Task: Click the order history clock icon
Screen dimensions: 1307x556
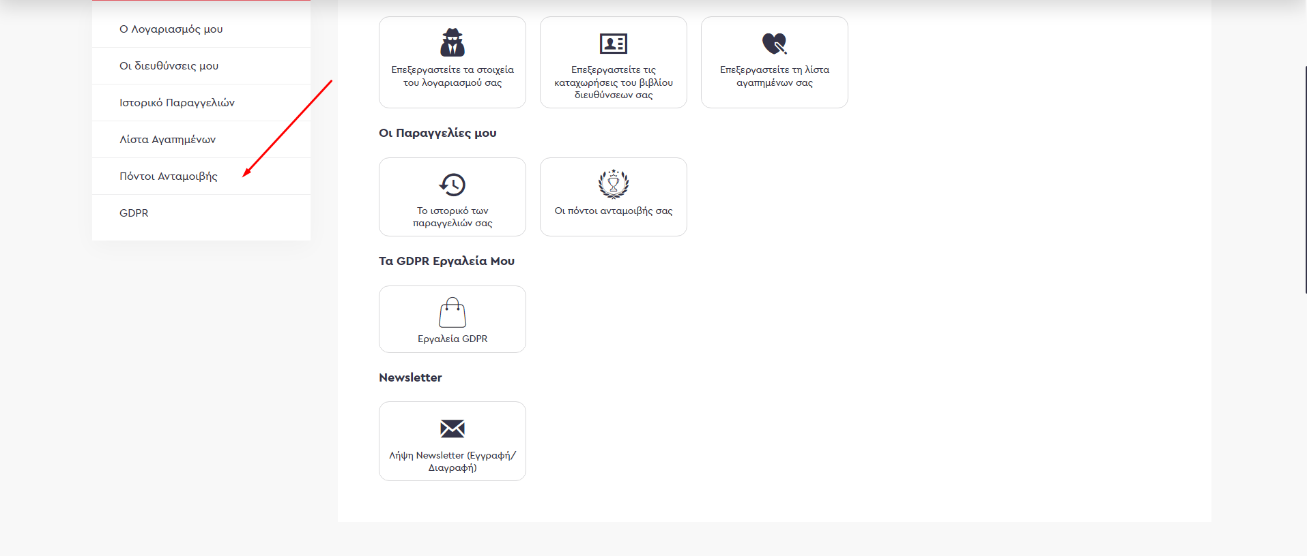Action: [x=453, y=185]
